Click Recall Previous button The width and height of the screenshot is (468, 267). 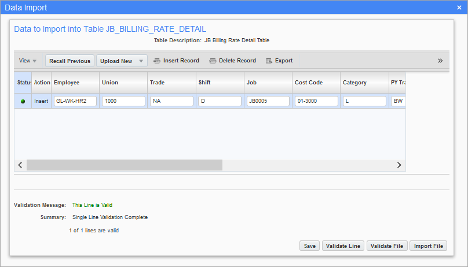click(70, 61)
